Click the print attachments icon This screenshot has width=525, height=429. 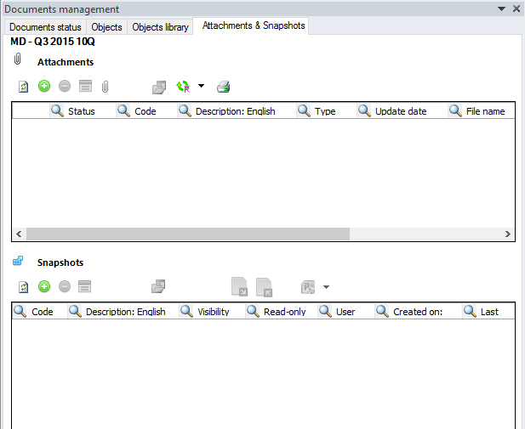point(223,87)
